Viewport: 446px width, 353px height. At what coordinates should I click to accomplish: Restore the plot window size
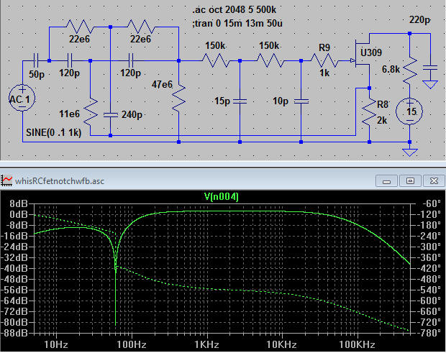[x=410, y=180]
